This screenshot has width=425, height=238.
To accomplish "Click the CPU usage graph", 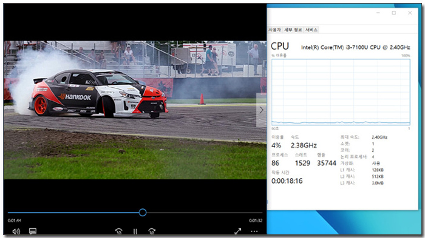I will coord(341,92).
